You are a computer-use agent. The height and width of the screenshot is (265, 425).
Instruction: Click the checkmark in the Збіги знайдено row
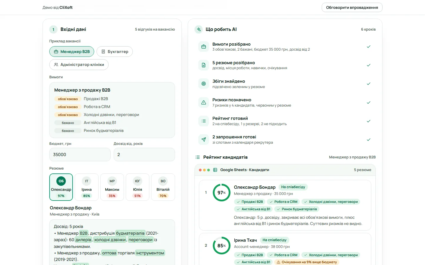[x=368, y=84]
